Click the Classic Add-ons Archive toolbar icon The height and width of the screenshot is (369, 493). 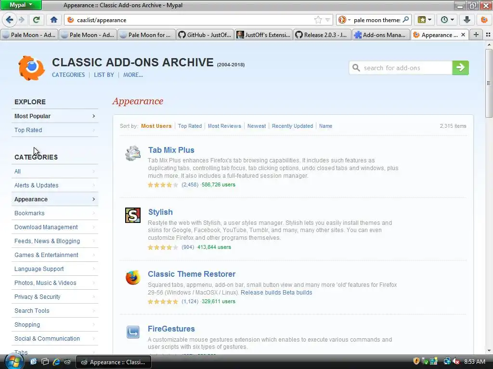pyautogui.click(x=484, y=20)
